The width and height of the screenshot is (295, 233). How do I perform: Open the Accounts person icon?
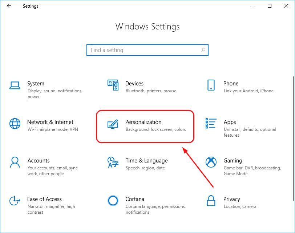tap(15, 162)
